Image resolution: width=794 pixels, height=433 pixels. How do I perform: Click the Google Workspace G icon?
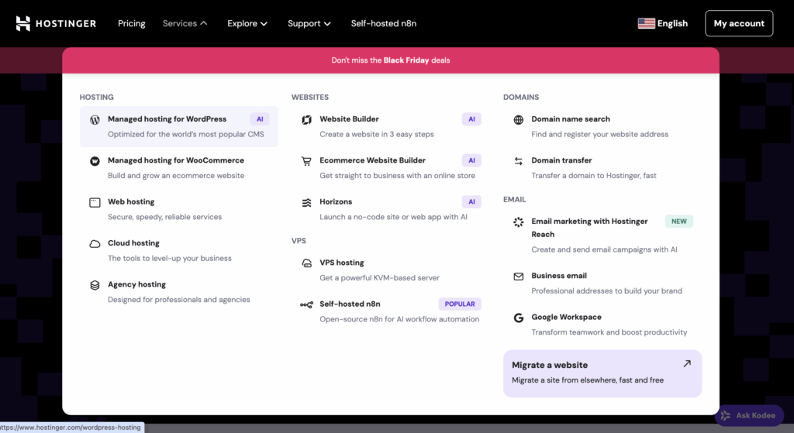coord(518,318)
